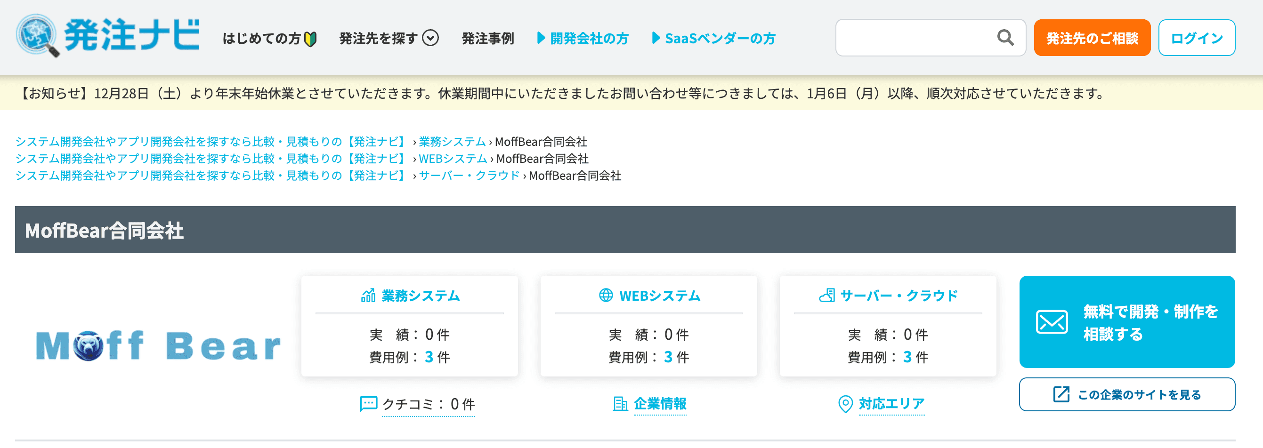This screenshot has width=1263, height=448.
Task: Click the cloud server icon beside サーバー・クラウド
Action: [826, 295]
